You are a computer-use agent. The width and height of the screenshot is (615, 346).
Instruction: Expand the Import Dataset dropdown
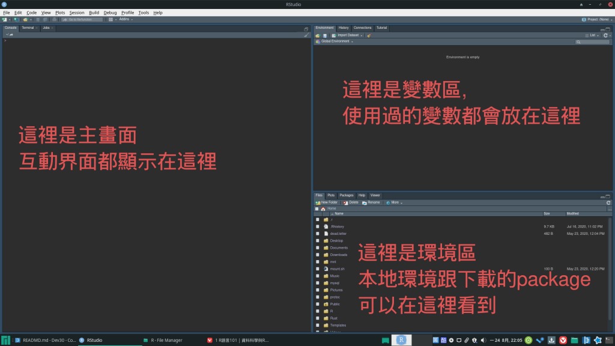click(347, 35)
